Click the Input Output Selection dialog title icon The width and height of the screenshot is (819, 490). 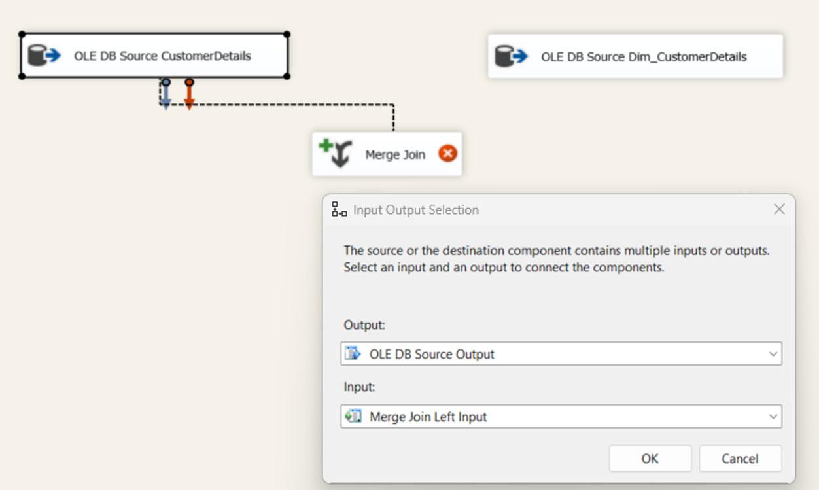[340, 209]
